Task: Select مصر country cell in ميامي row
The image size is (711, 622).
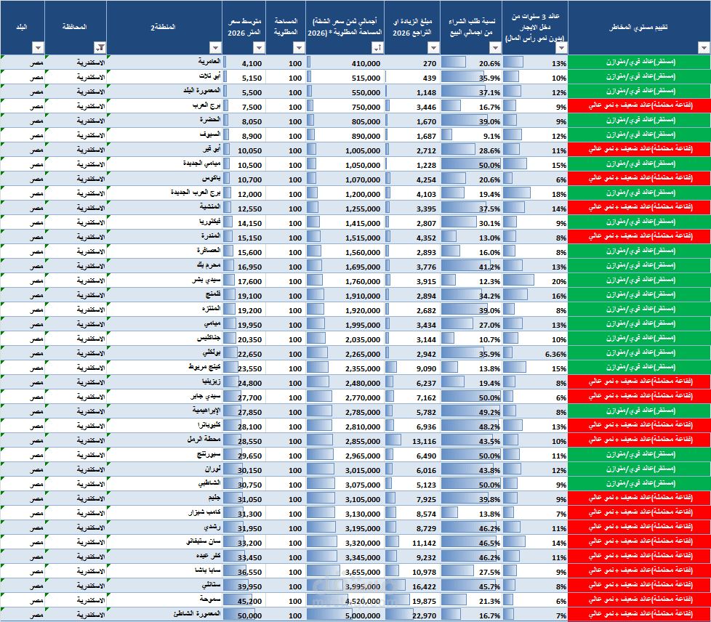Action: [23, 324]
